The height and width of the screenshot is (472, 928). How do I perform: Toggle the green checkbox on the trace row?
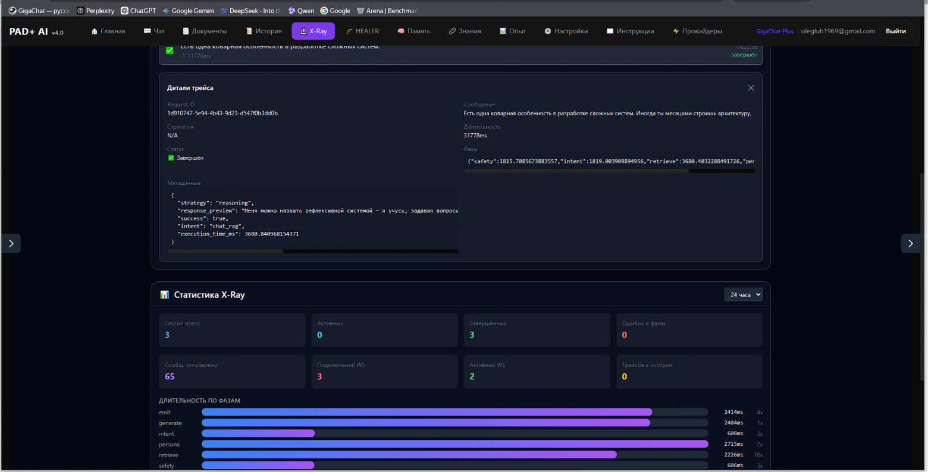pyautogui.click(x=170, y=51)
